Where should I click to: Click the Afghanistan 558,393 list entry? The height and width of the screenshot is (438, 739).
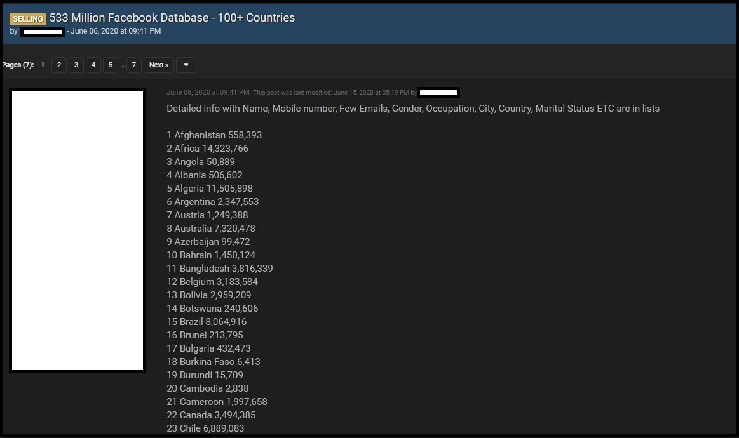point(214,135)
